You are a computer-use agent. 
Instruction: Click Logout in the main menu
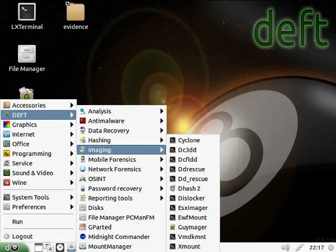click(22, 236)
